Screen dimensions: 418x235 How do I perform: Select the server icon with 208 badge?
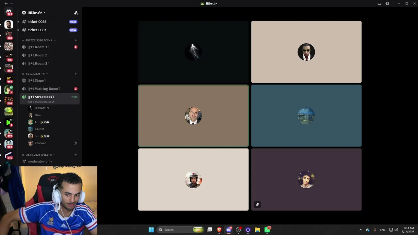pos(9,101)
